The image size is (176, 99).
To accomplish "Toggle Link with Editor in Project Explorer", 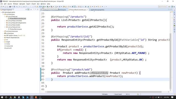I will tap(29, 10).
